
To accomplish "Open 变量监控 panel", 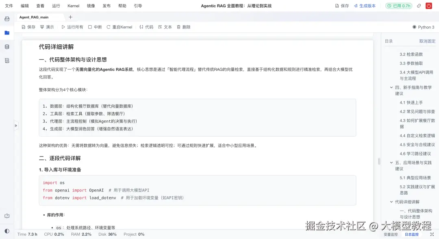I will click(x=391, y=235).
